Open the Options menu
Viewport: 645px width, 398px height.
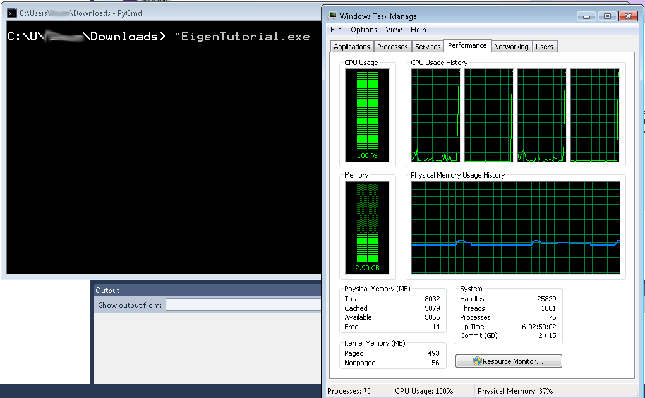coord(364,30)
